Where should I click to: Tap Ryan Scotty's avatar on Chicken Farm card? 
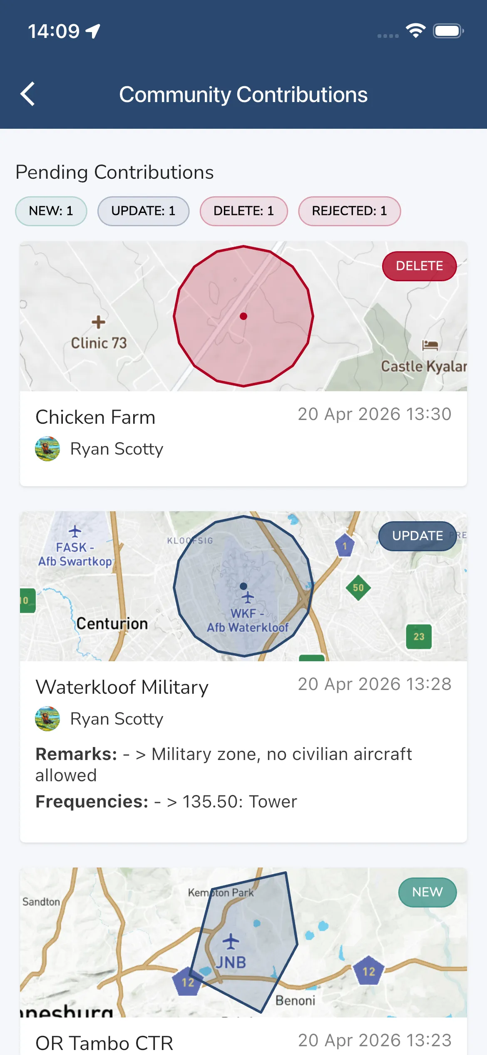point(47,449)
